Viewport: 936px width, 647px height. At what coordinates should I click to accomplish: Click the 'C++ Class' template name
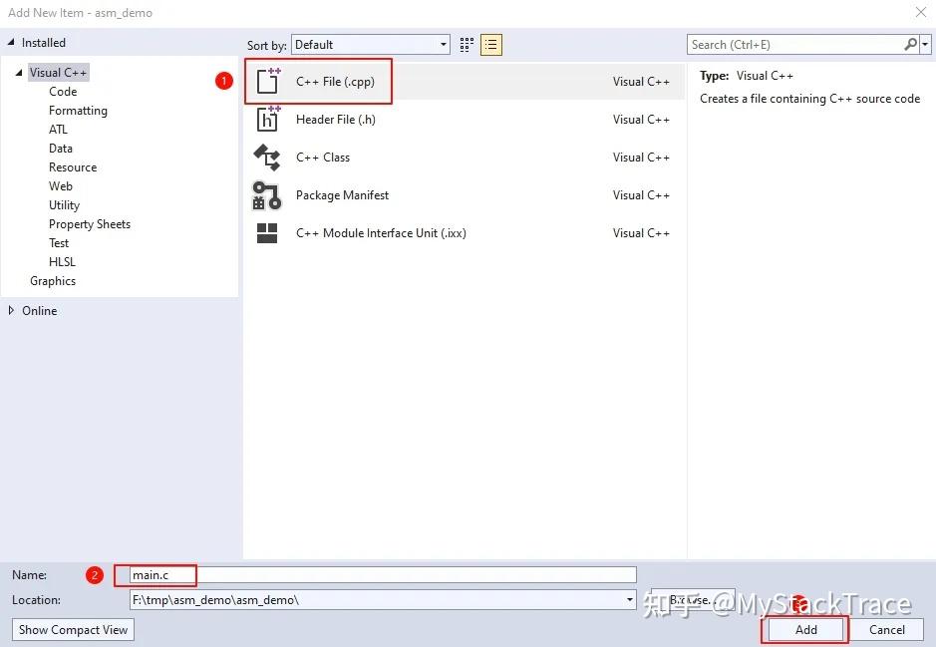click(323, 157)
